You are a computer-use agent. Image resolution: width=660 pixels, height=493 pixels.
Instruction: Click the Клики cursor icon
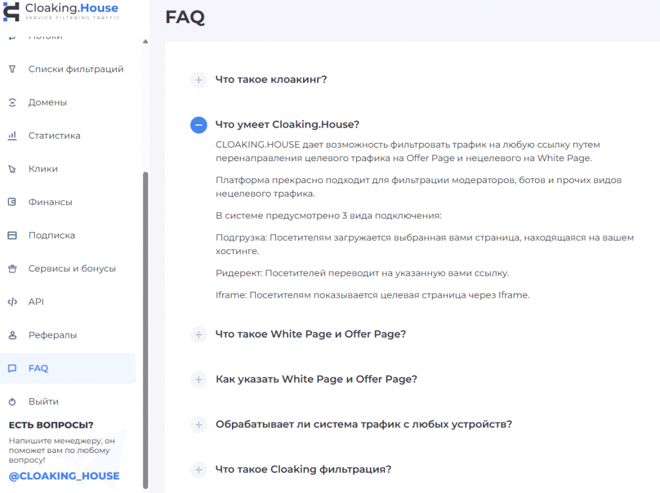click(12, 169)
